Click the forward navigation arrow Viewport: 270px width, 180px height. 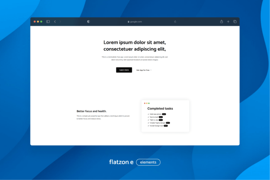pos(60,22)
